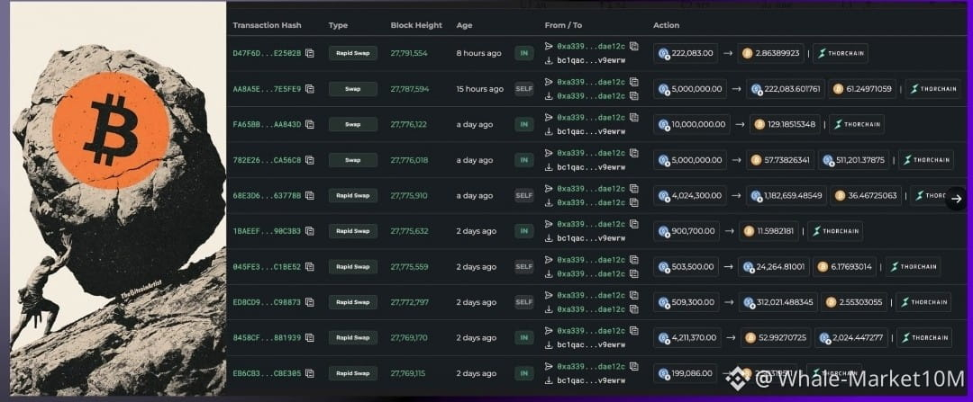Click Rapid Swap tag in first row
Image resolution: width=973 pixels, height=402 pixels.
tap(353, 53)
